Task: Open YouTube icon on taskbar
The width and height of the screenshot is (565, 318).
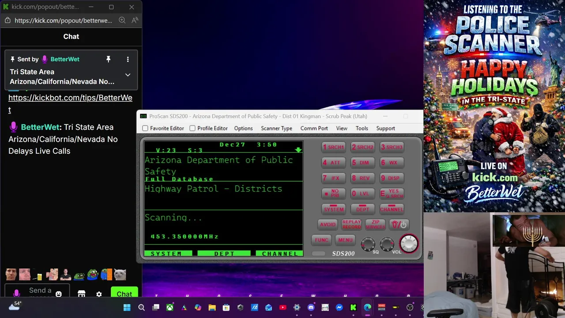Action: pyautogui.click(x=282, y=307)
